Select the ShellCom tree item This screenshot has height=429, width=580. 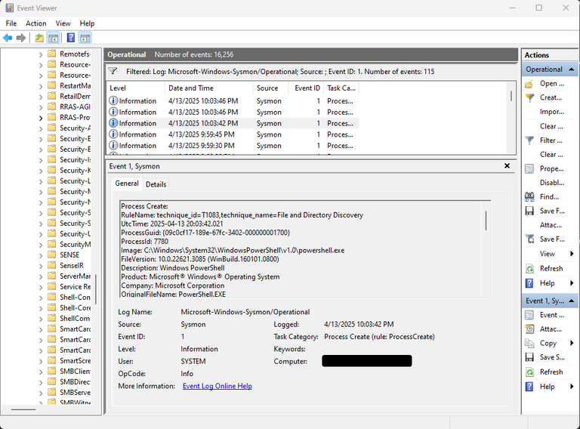[x=75, y=319]
